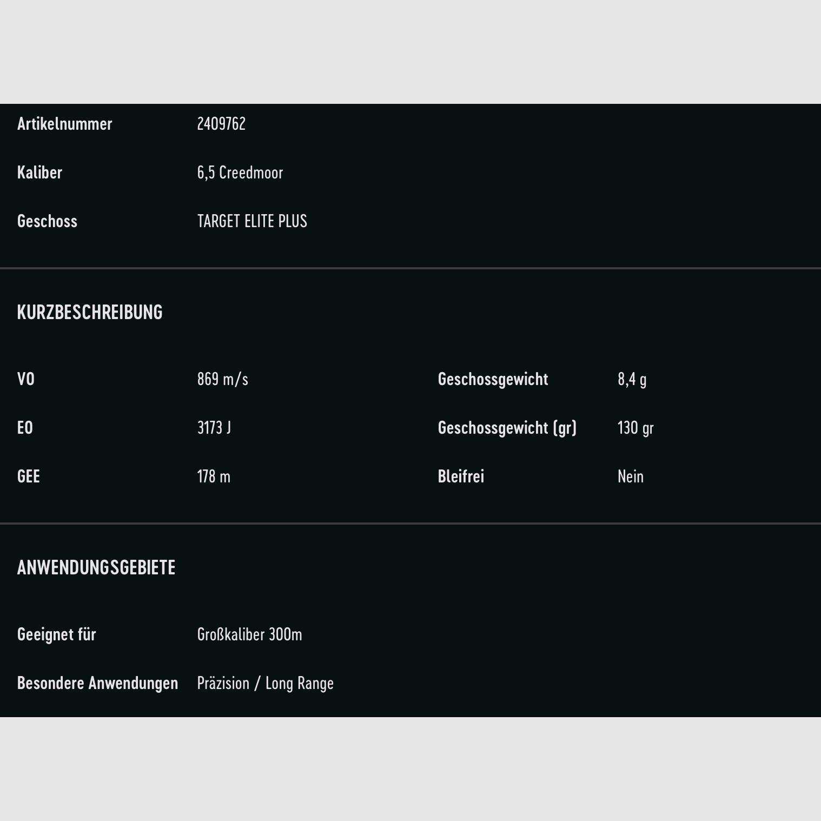Click the TARGET ELITE PLUS text

252,221
